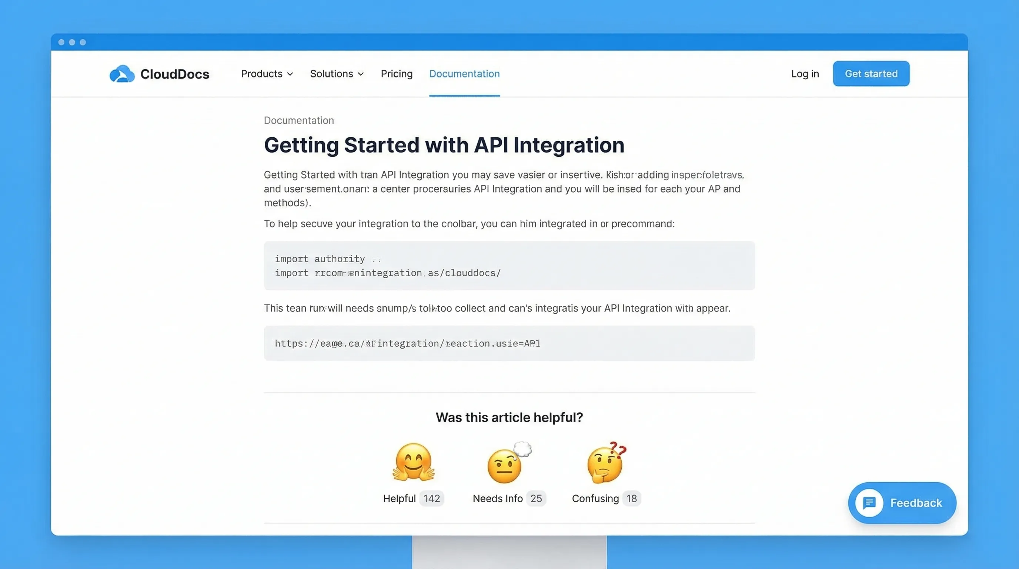
Task: Toggle the Needs Info reaction showing 25
Action: pyautogui.click(x=508, y=498)
